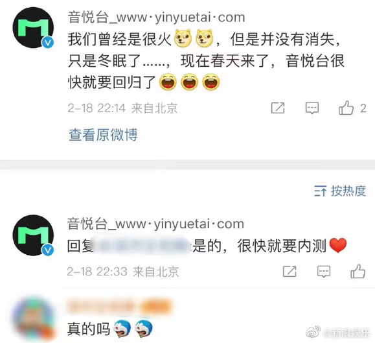The height and width of the screenshot is (343, 375).
Task: Click the 音悦台 username on the first post
Action: pyautogui.click(x=156, y=18)
